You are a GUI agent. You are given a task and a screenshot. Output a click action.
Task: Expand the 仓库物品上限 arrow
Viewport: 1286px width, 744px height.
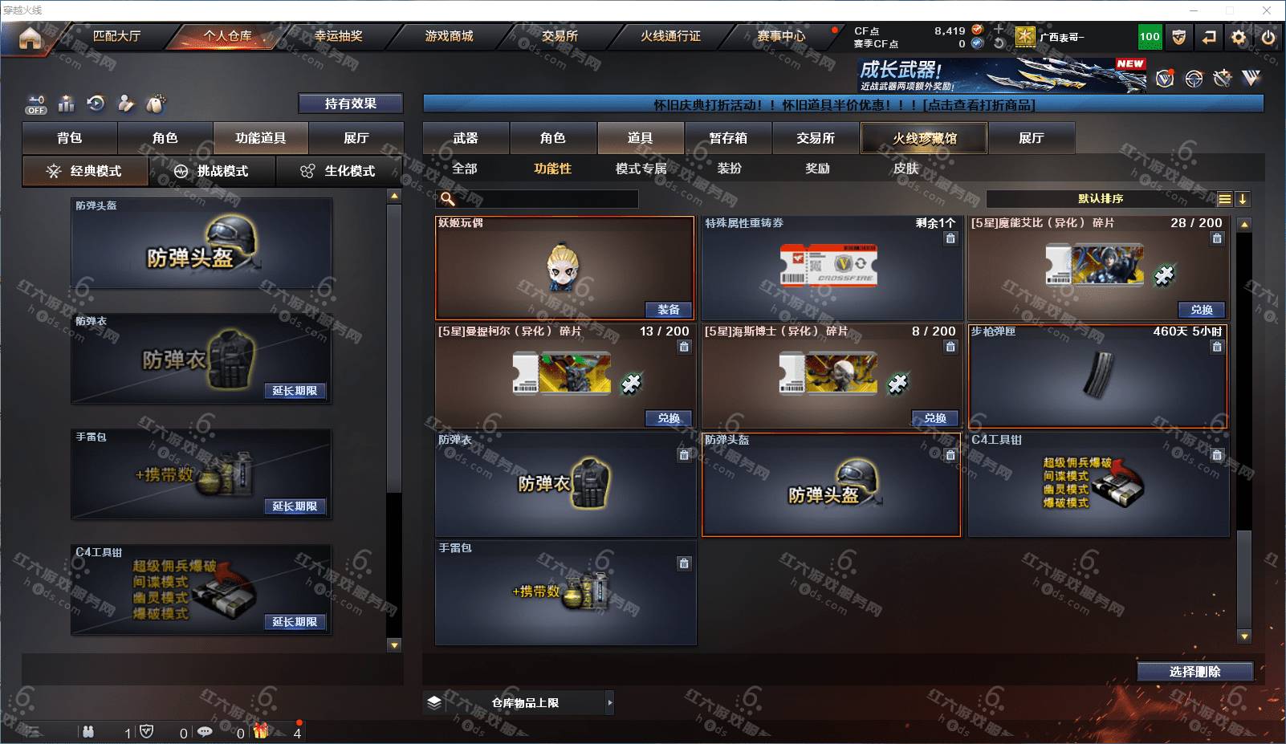click(x=609, y=702)
